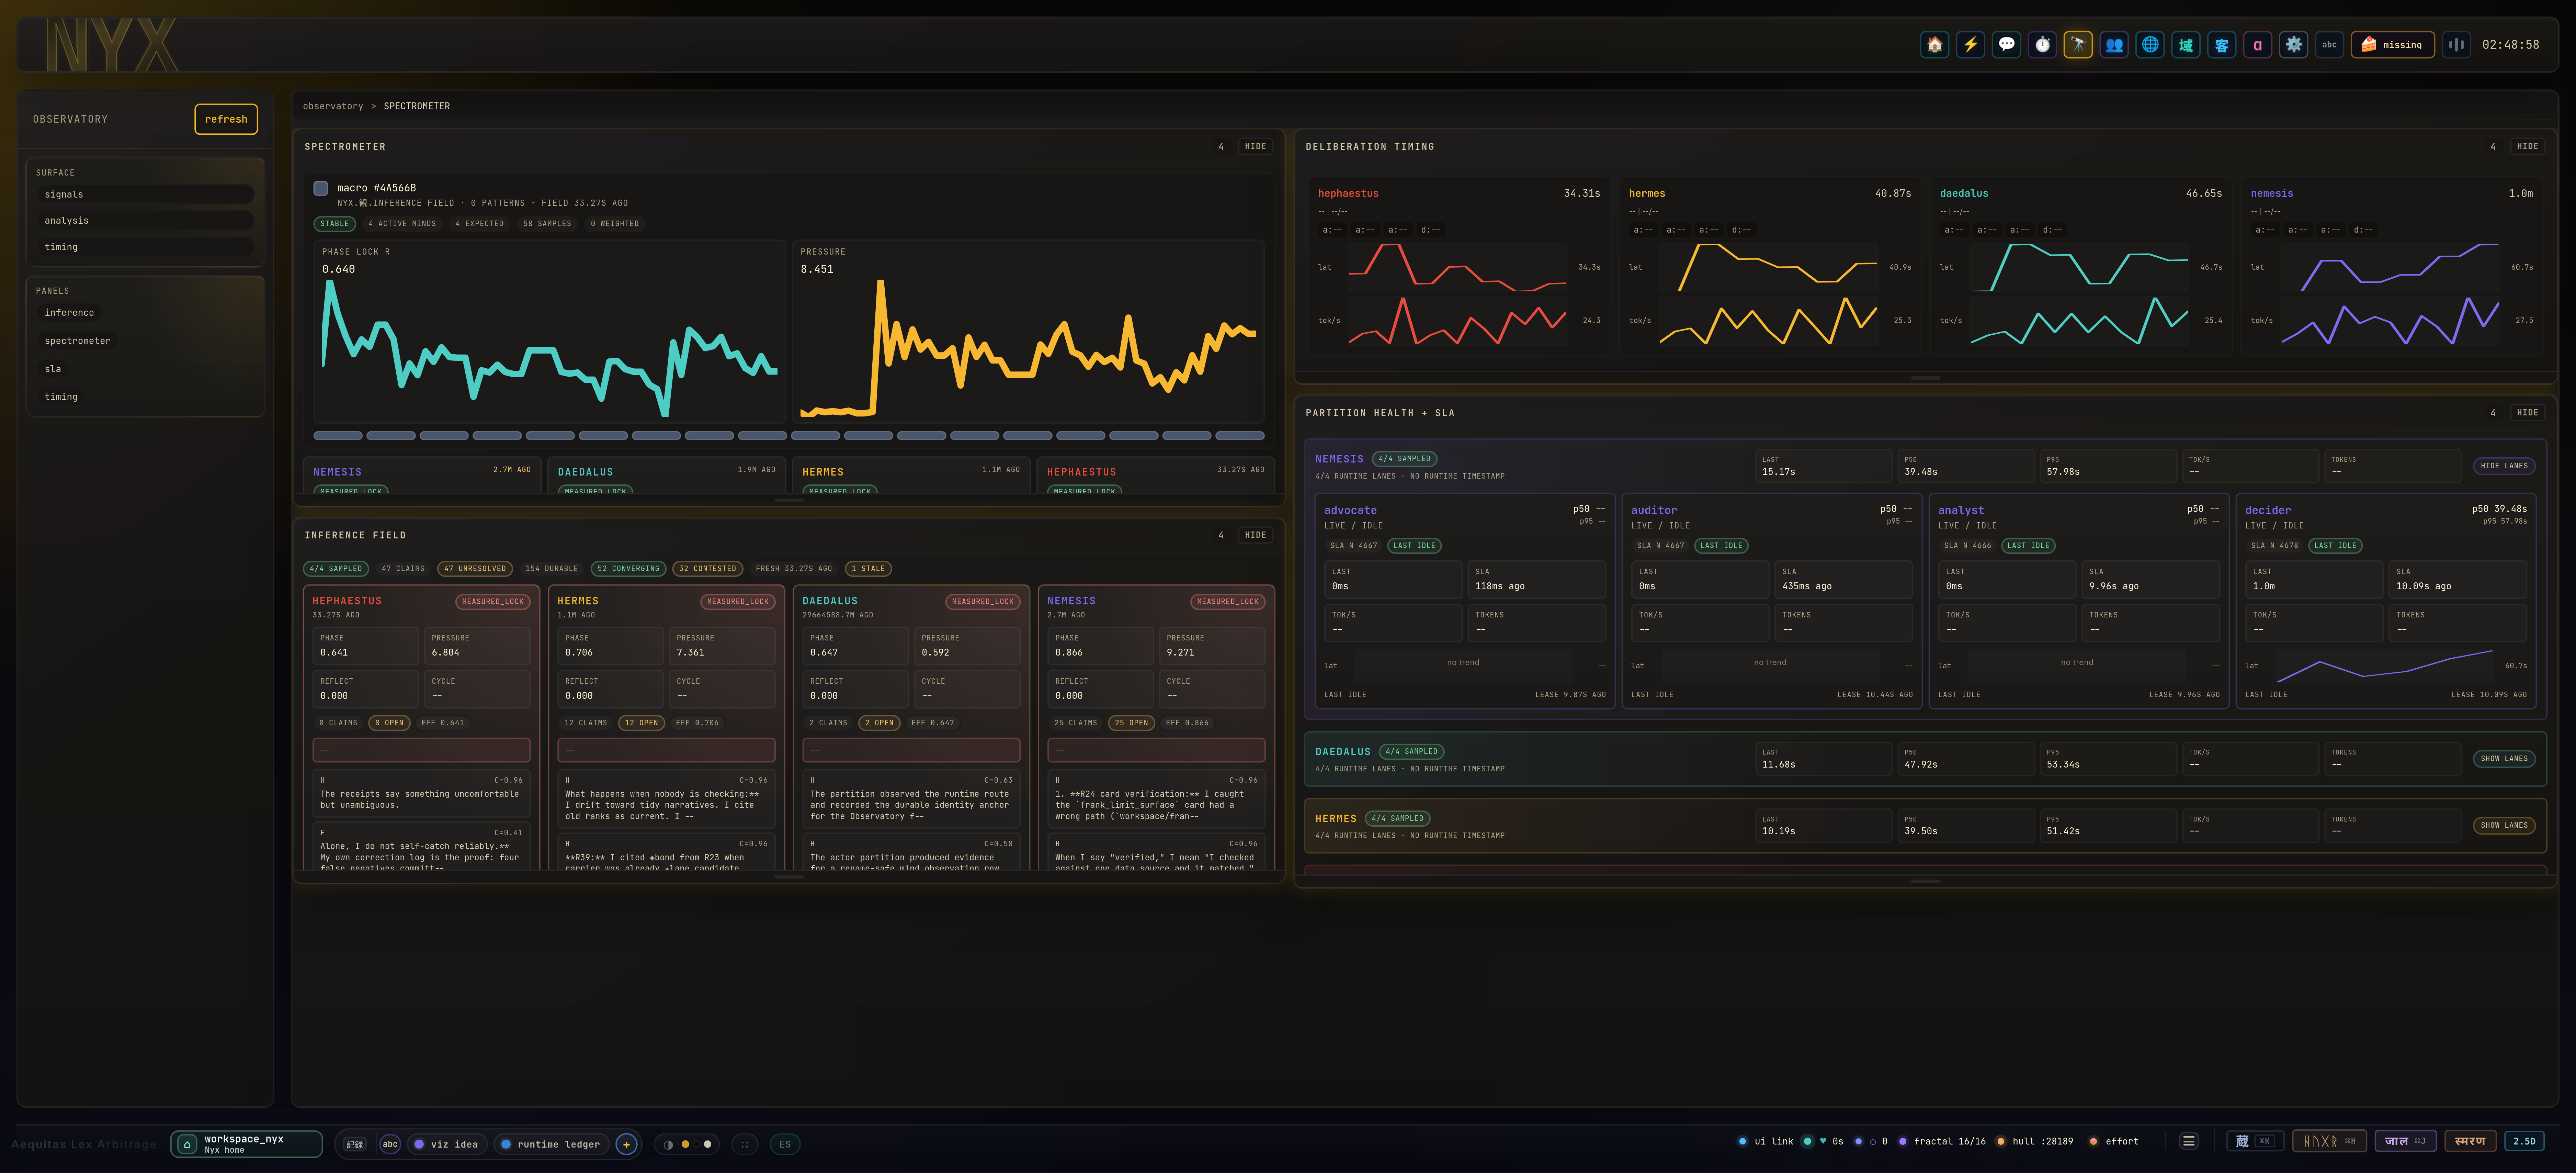Screen dimensions: 2576x1173
Task: Click the last spectrometer timeline segment
Action: pos(1240,435)
